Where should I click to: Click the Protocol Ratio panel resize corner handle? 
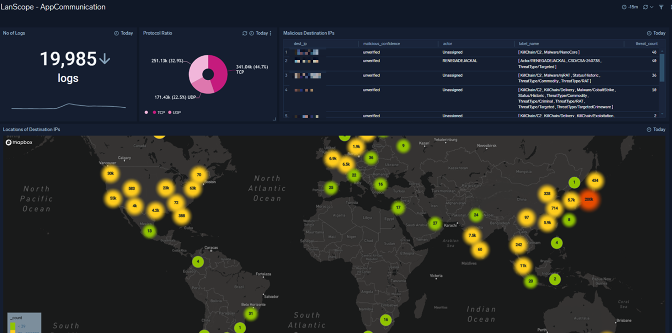[x=274, y=119]
